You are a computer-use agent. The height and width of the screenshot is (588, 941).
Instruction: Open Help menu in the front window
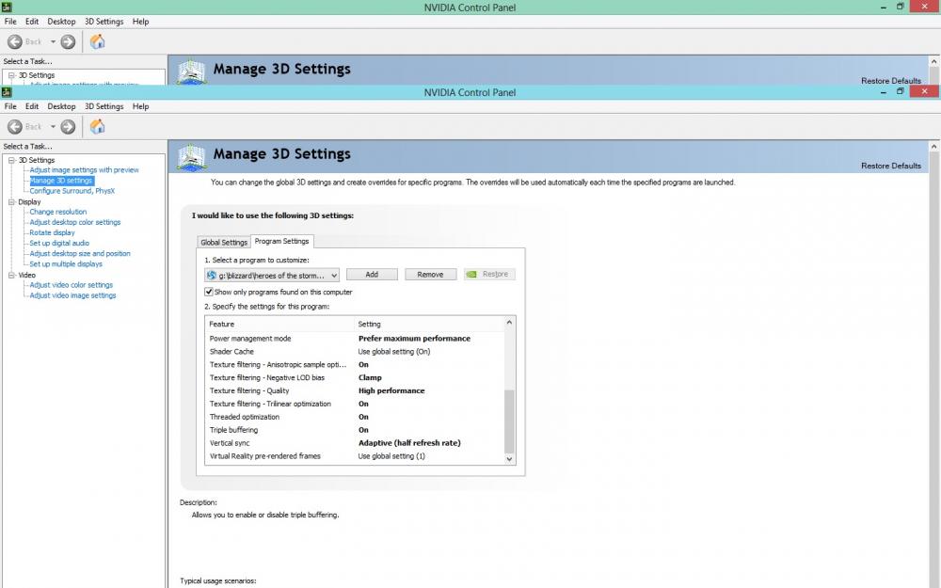[140, 106]
